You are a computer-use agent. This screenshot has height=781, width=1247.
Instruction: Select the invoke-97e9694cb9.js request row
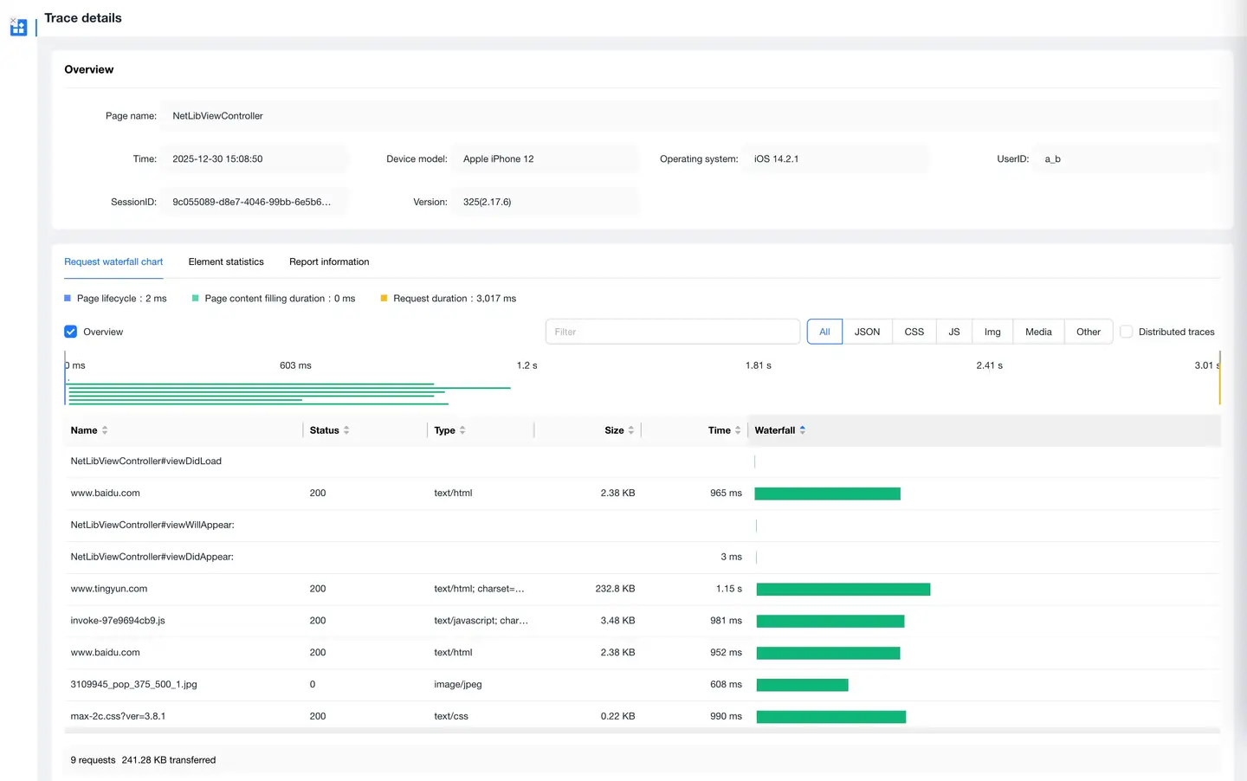[118, 621]
